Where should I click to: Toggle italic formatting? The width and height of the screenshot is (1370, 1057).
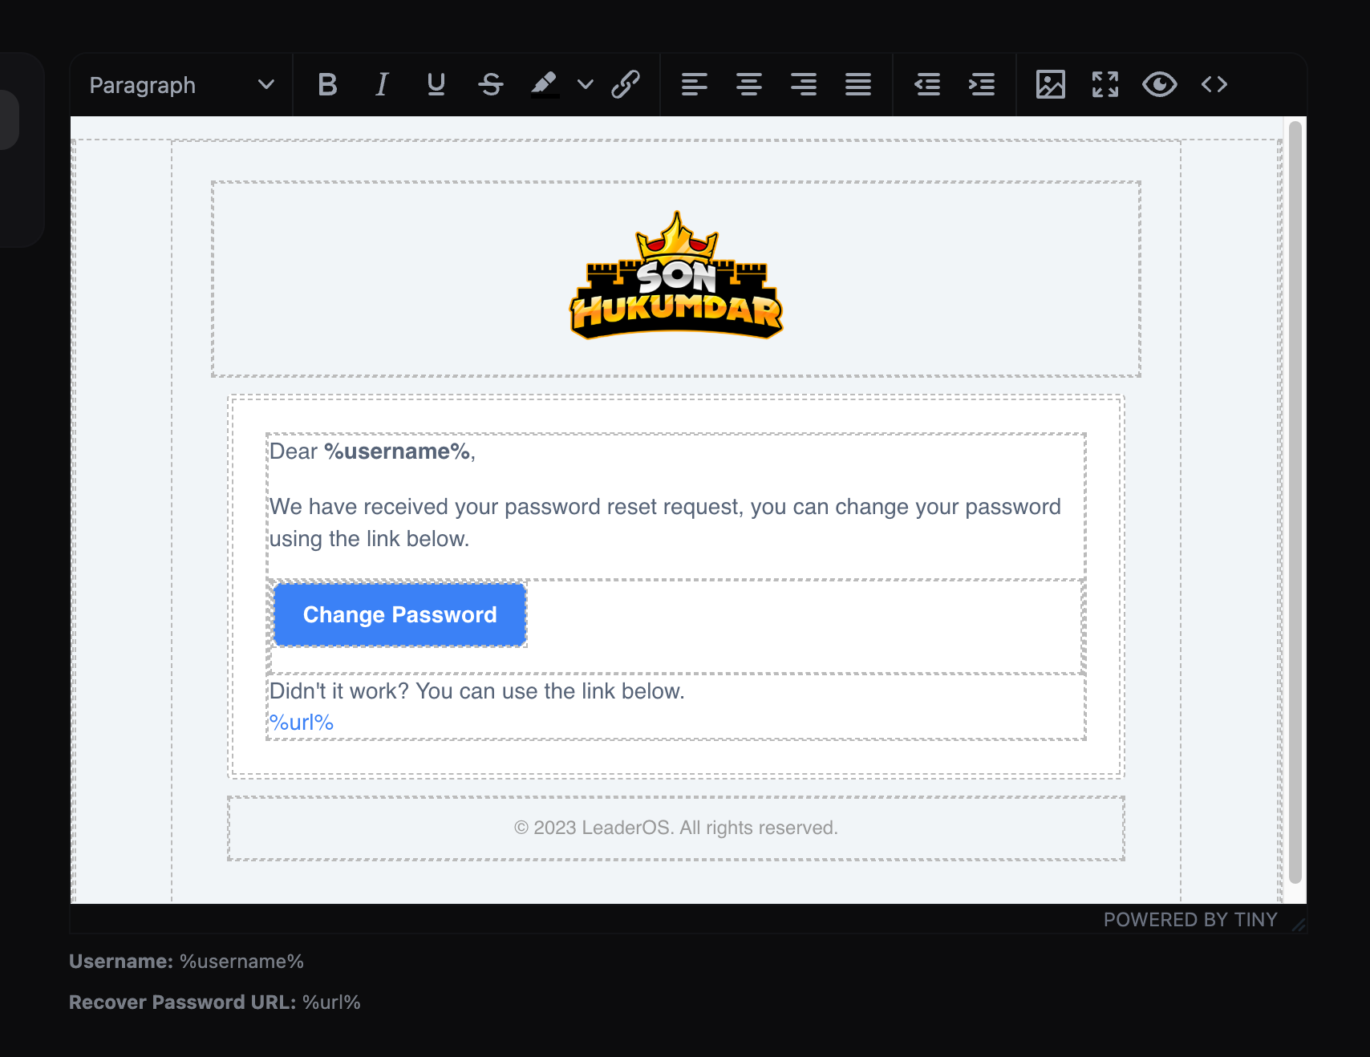click(382, 84)
